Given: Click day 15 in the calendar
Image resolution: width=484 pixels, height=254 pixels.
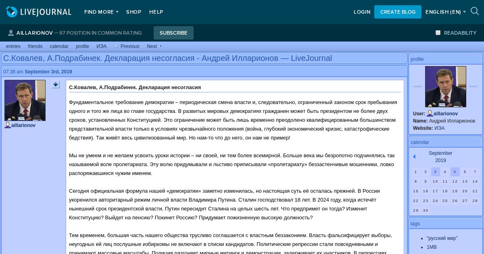Looking at the screenshot, I should pos(416,191).
